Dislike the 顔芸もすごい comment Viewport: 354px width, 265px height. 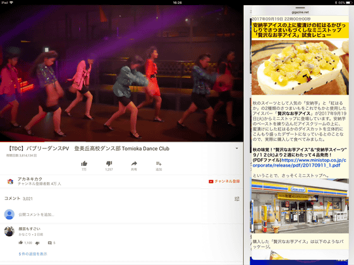[37, 243]
